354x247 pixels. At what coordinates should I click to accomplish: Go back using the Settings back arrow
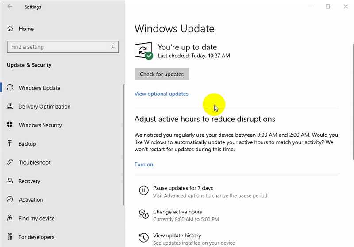[x=10, y=7]
